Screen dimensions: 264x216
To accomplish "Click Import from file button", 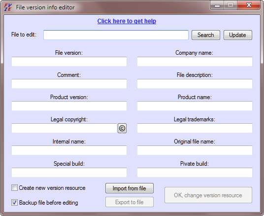I will pyautogui.click(x=130, y=188).
